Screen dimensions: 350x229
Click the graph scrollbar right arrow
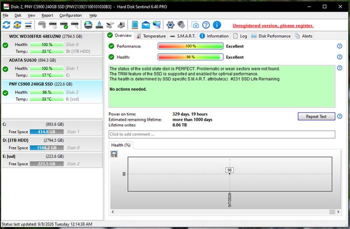coord(338,212)
